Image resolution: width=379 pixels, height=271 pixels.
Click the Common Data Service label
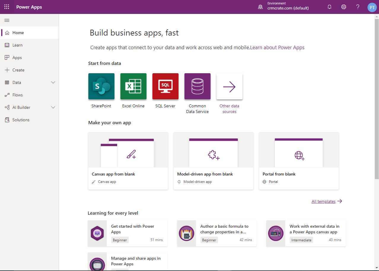click(x=198, y=109)
